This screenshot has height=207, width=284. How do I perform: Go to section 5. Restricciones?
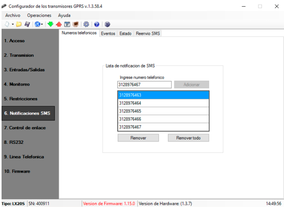[x=21, y=99]
